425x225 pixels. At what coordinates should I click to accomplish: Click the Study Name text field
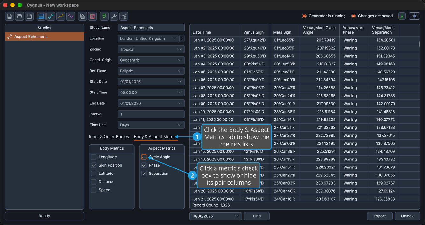point(151,28)
